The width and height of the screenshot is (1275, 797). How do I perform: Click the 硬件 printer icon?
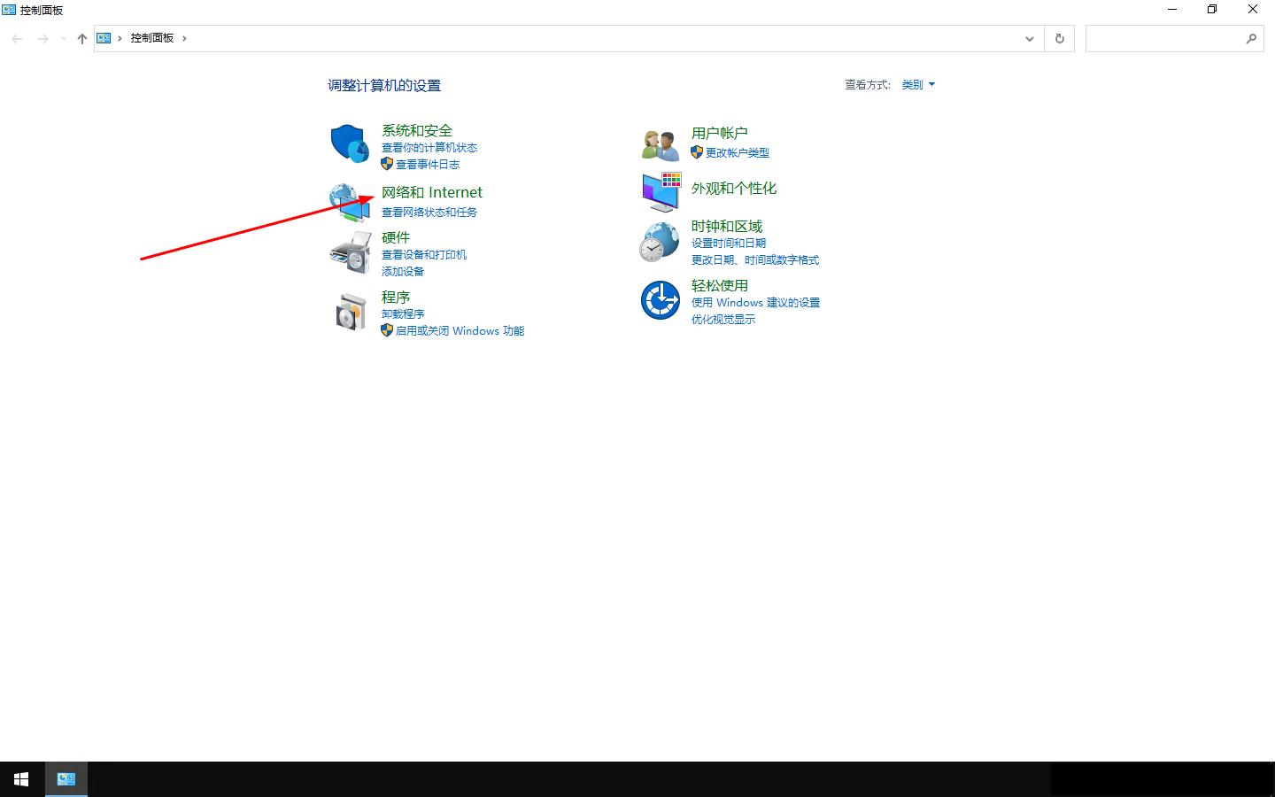[349, 252]
